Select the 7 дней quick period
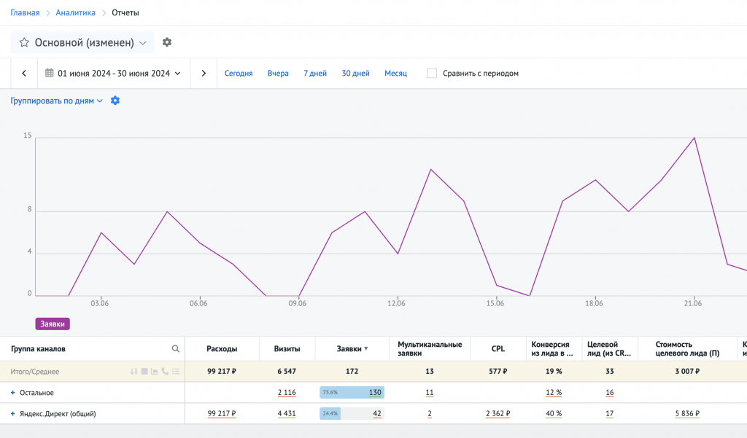Viewport: 747px width, 438px height. click(315, 74)
